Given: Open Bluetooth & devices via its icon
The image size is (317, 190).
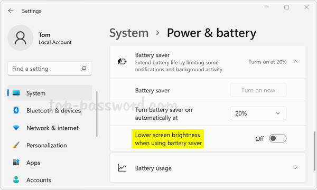Looking at the screenshot, I should tap(16, 110).
